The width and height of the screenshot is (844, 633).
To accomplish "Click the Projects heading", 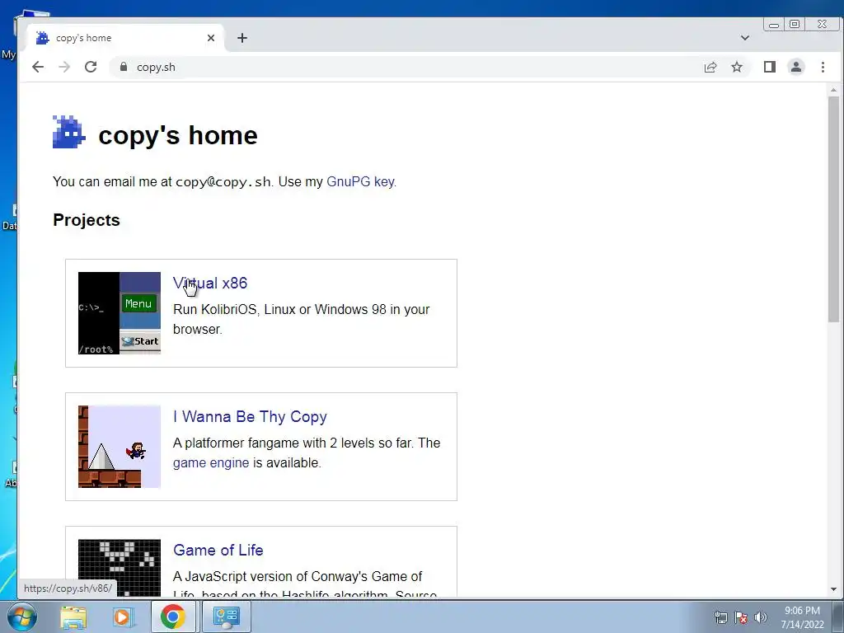I will 86,220.
